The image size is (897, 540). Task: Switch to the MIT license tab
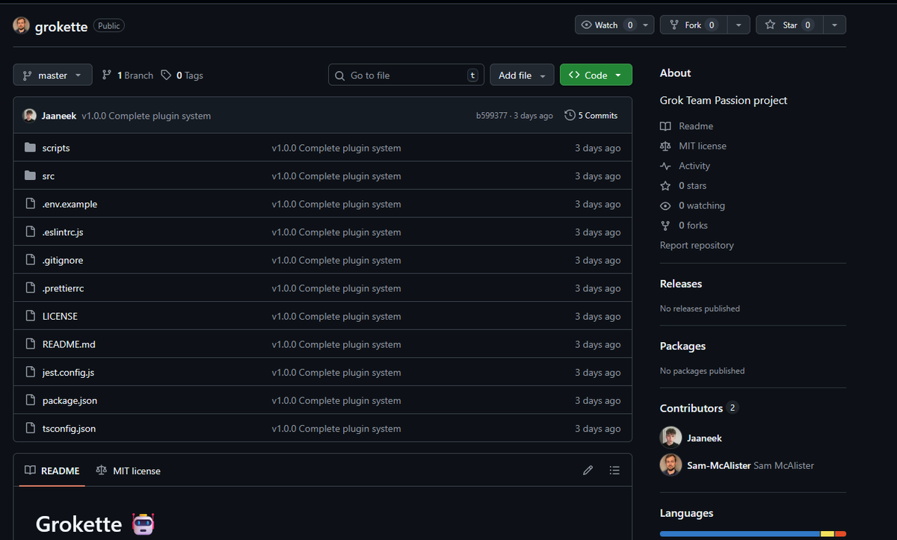pyautogui.click(x=128, y=471)
